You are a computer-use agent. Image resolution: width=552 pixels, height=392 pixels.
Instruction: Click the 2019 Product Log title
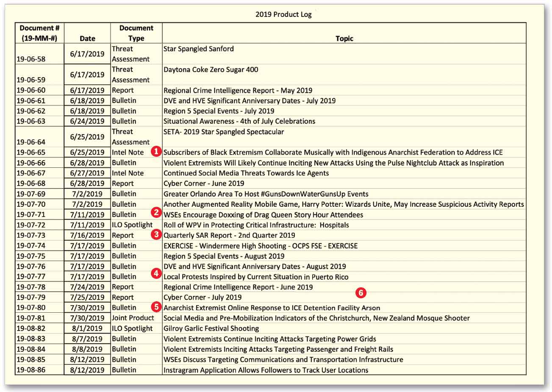(283, 14)
